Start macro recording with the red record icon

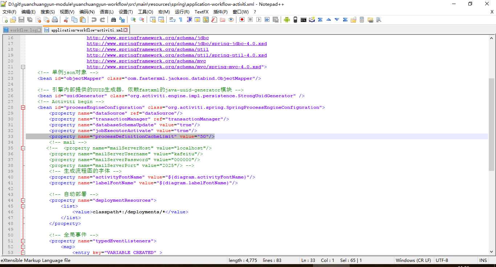(x=242, y=20)
